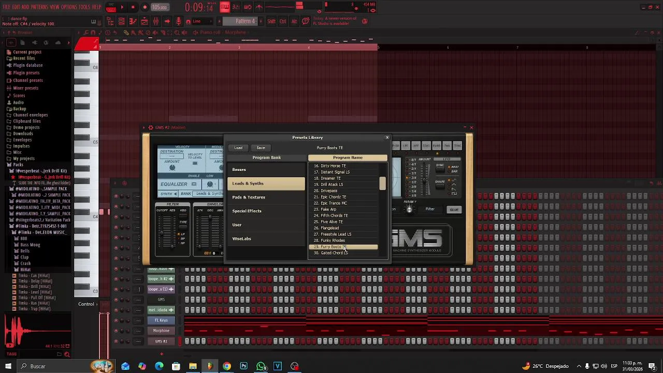
Task: Open the TOOLS menu
Action: click(84, 7)
